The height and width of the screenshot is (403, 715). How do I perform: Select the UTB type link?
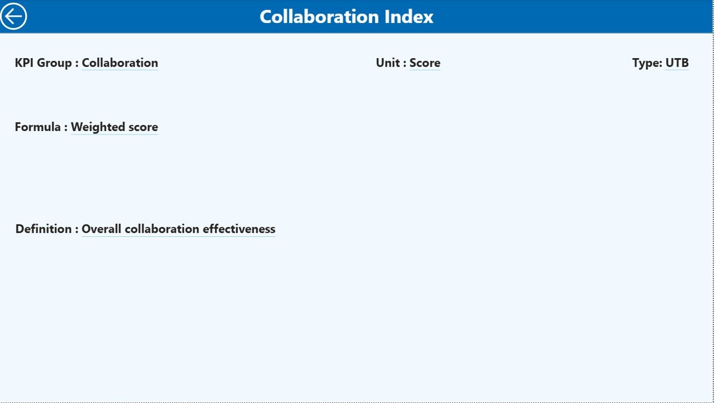tap(676, 63)
